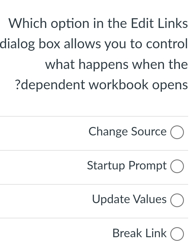Click the Change Source answer label
196x246 pixels.
pos(127,132)
